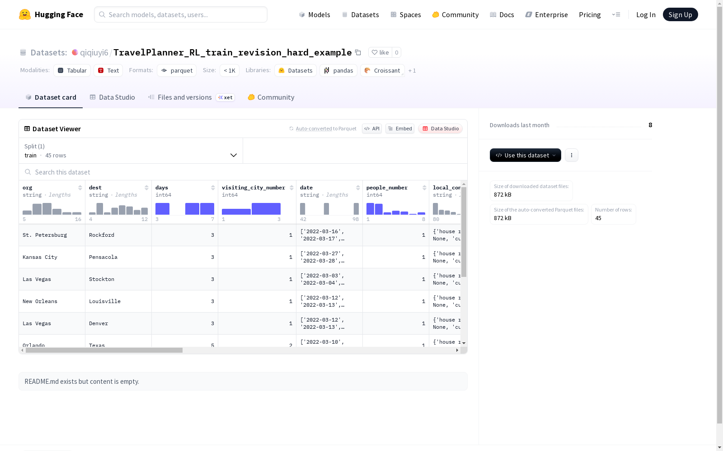Open the Use this dataset dropdown
This screenshot has width=723, height=451.
(526, 155)
